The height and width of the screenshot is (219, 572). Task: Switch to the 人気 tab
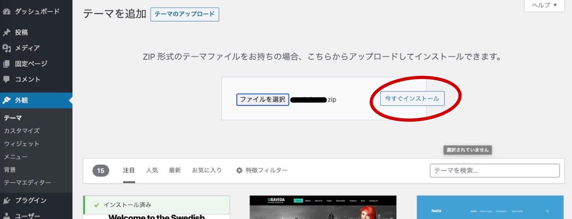pyautogui.click(x=152, y=170)
